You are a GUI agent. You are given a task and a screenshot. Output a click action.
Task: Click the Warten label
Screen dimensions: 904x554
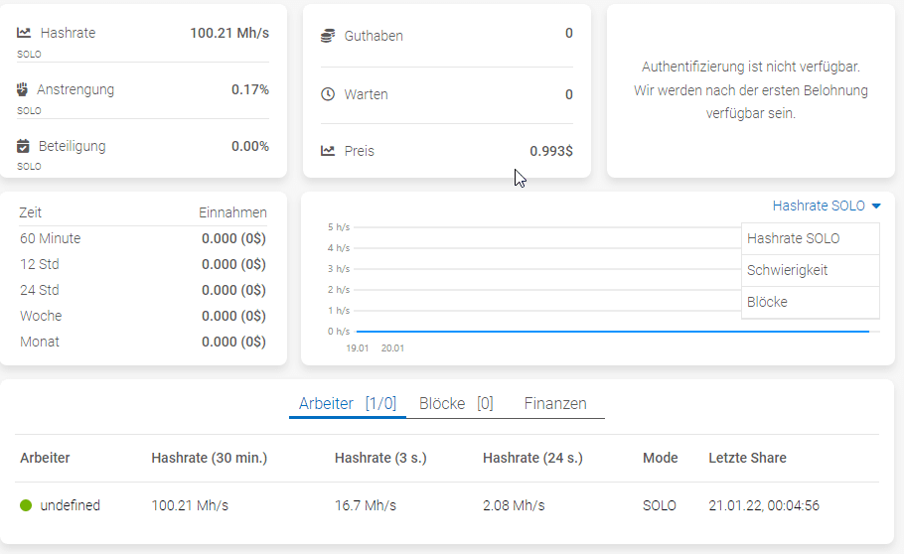[367, 94]
